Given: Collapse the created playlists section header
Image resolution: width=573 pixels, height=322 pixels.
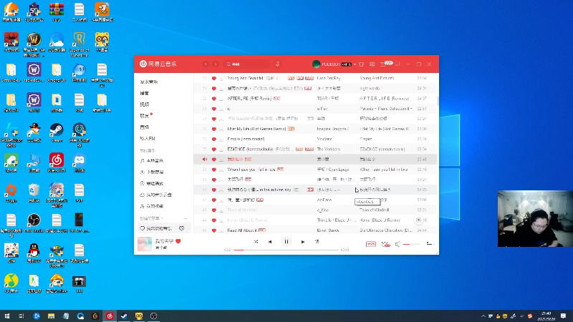Looking at the screenshot, I should tap(151, 218).
